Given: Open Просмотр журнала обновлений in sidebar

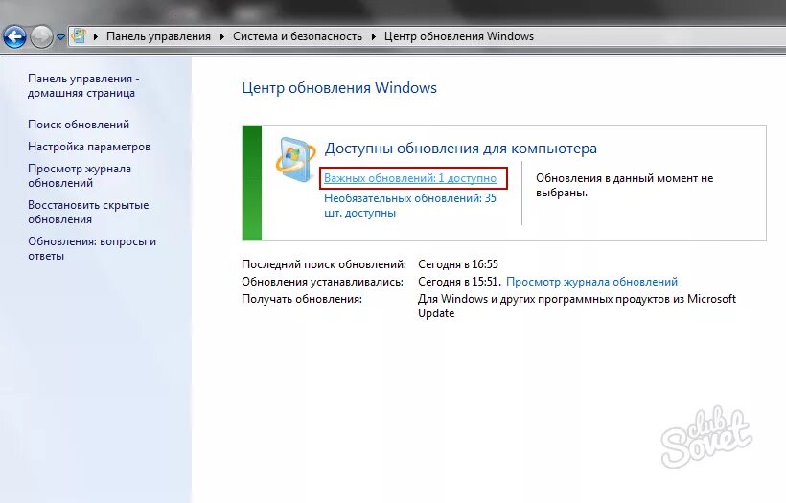Looking at the screenshot, I should tap(80, 176).
